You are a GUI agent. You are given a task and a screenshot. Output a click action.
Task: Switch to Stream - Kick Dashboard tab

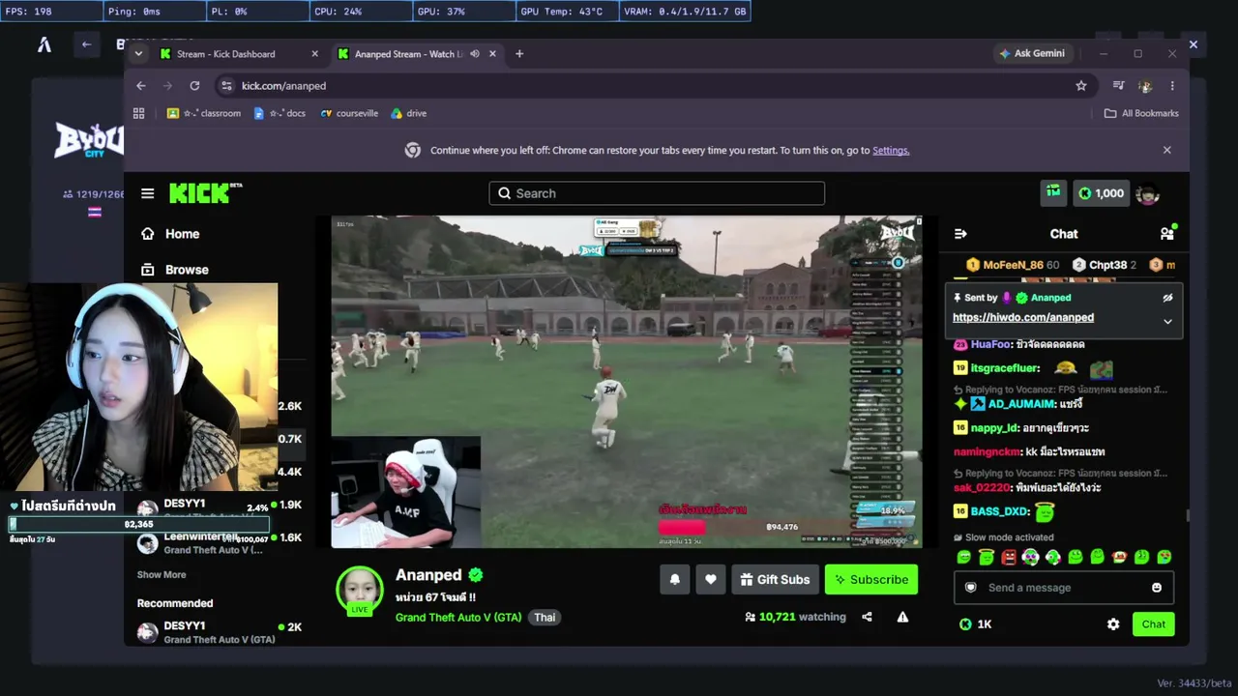(237, 54)
